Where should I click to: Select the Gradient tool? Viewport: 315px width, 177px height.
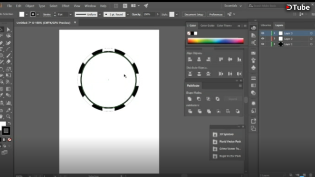click(x=8, y=89)
